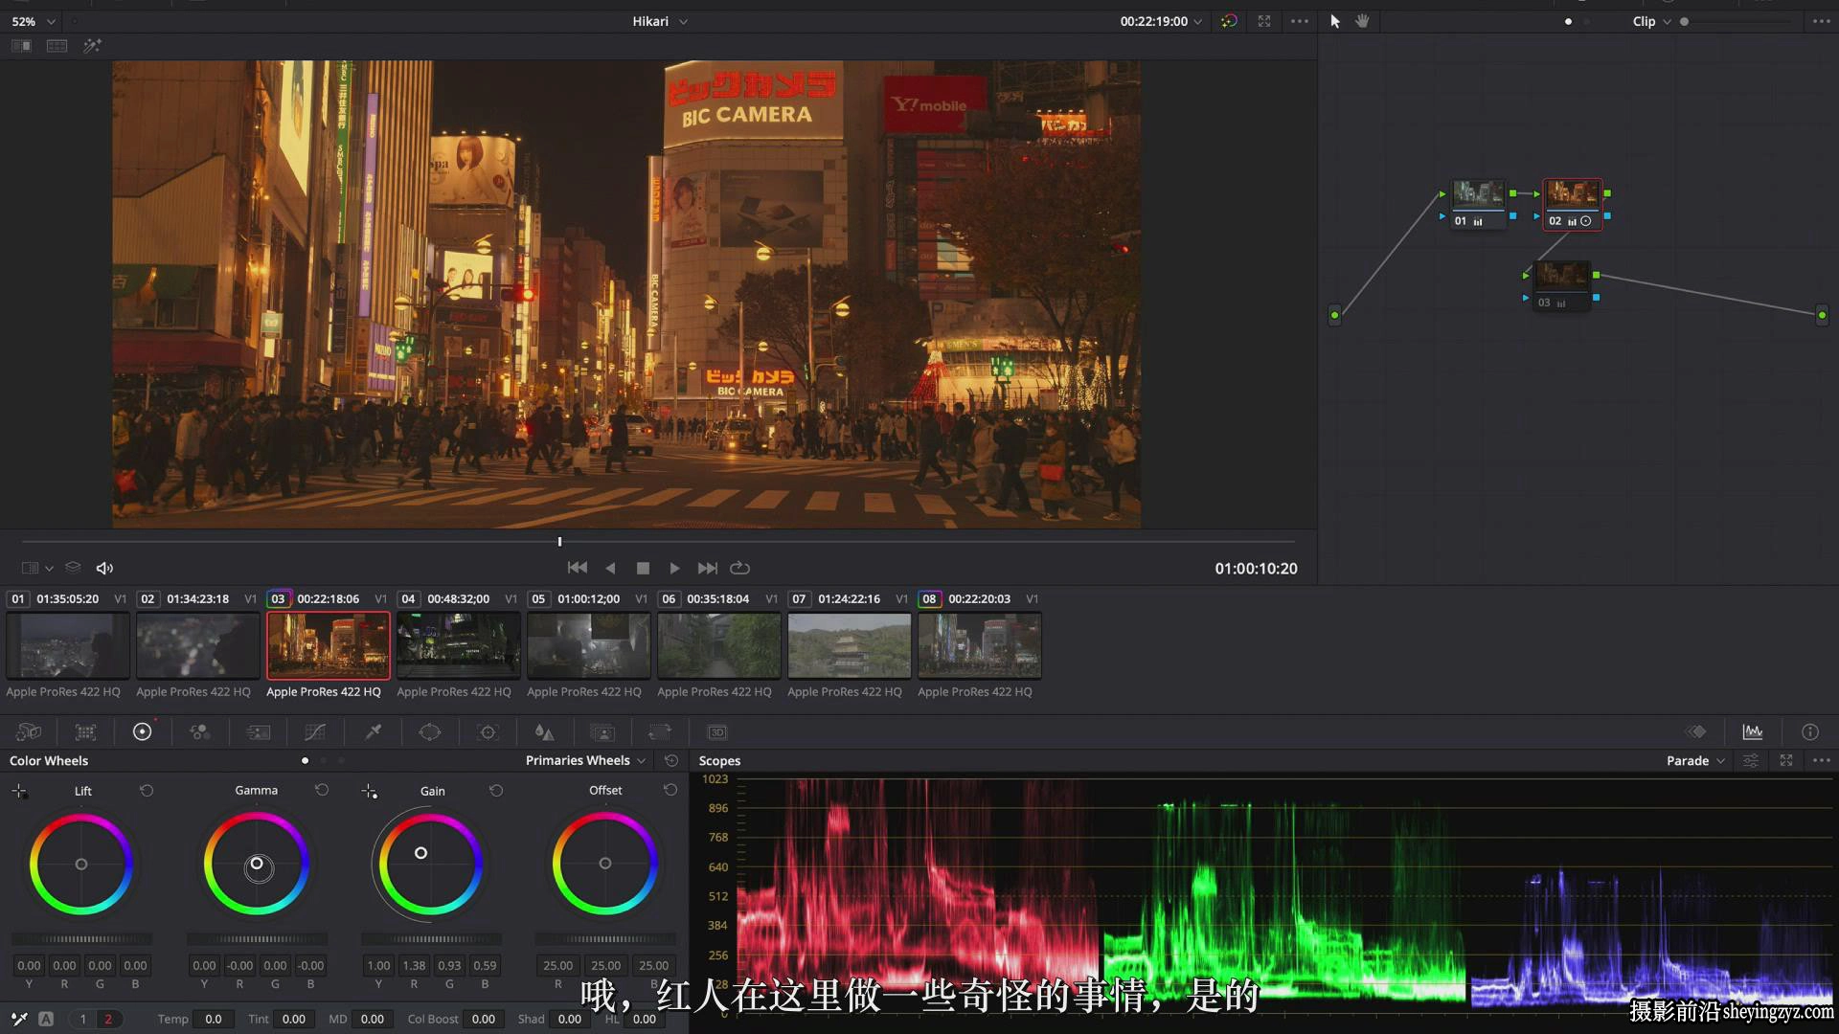This screenshot has width=1839, height=1034.
Task: Click the Temp value field
Action: (214, 1020)
